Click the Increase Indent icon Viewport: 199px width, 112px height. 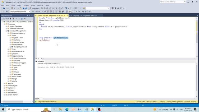(x=86, y=12)
